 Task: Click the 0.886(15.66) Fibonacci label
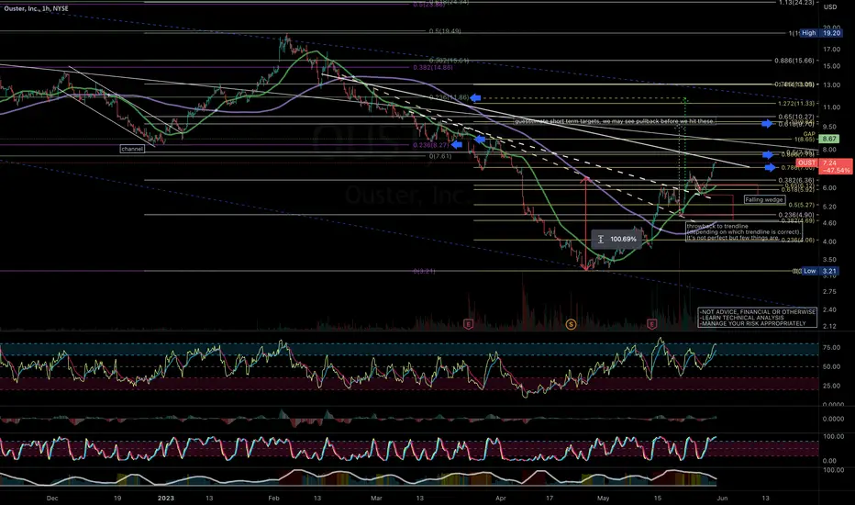[794, 61]
